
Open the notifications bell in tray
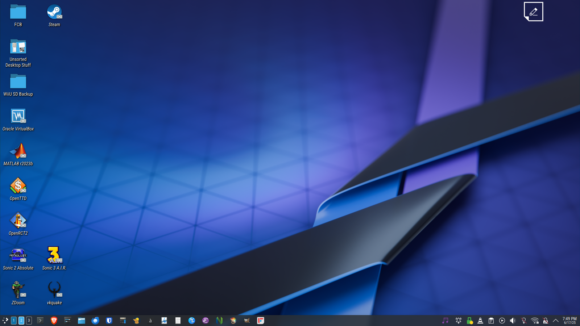pyautogui.click(x=459, y=320)
